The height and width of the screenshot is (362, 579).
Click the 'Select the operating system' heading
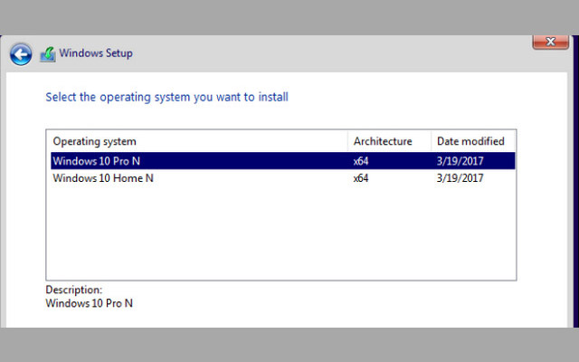tap(166, 97)
